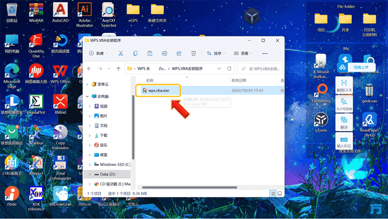Delete using the trash can toolbar icon
This screenshot has width=388, height=219.
tap(193, 54)
